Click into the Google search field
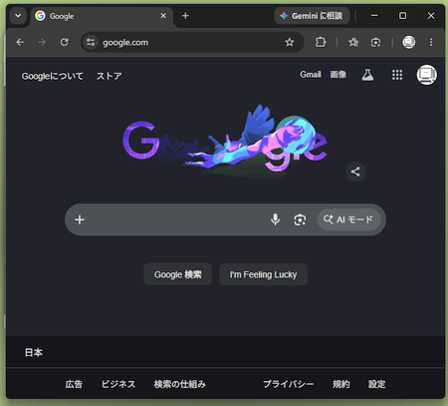 pyautogui.click(x=176, y=219)
